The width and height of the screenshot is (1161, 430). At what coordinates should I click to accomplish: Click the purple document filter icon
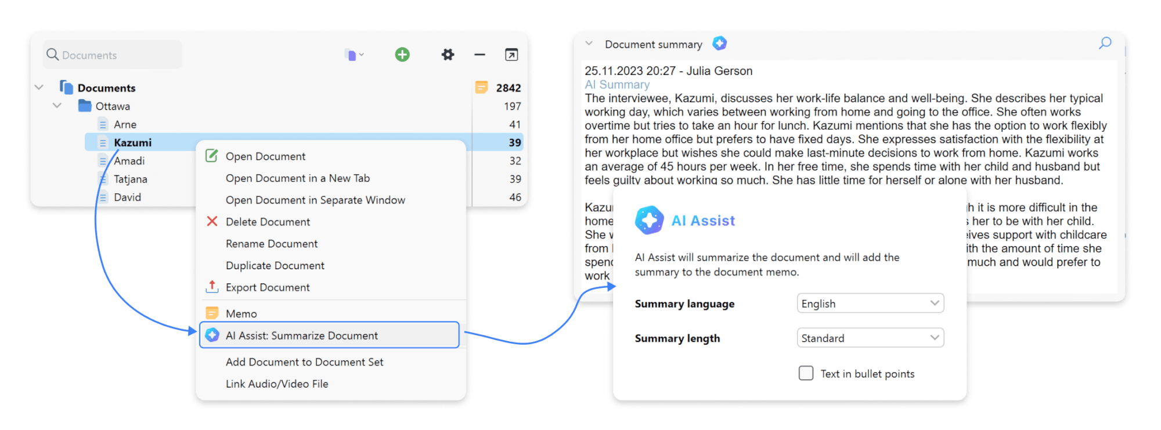pos(351,55)
